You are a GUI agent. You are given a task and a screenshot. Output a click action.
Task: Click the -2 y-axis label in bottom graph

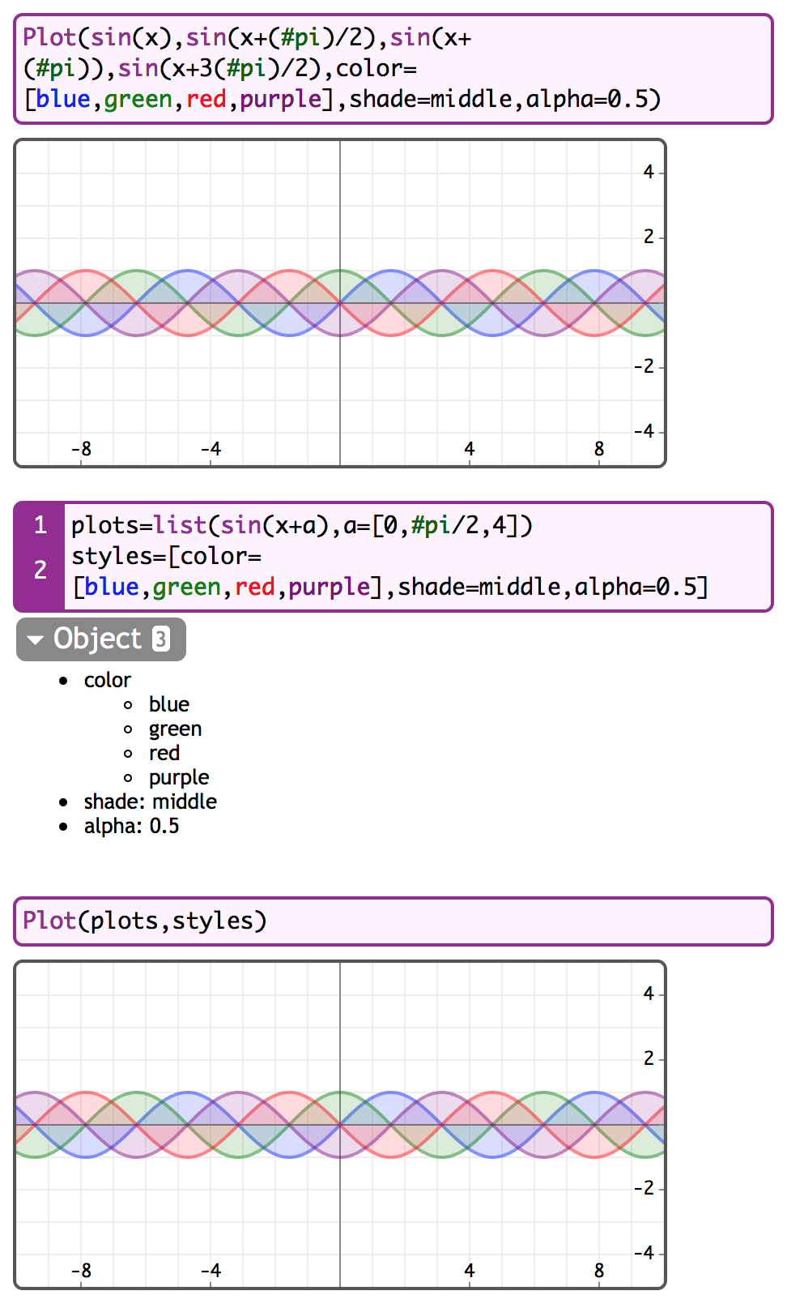(644, 1188)
